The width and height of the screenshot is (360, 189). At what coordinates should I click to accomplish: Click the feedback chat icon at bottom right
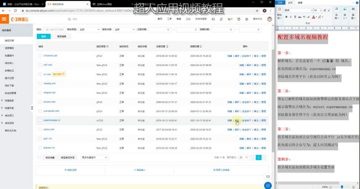click(268, 176)
